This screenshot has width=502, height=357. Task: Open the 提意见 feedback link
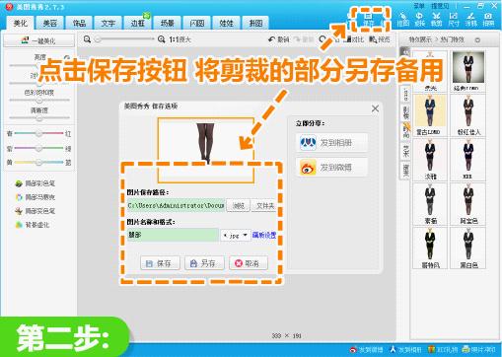440,6
